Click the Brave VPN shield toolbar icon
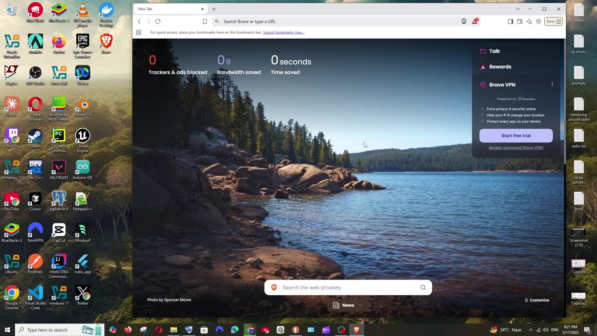This screenshot has width=597, height=336. point(538,21)
